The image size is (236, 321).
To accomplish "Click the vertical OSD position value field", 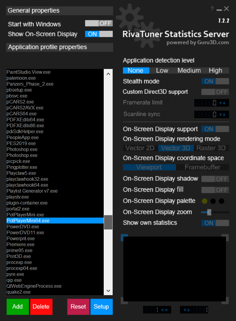I will click(x=200, y=310).
